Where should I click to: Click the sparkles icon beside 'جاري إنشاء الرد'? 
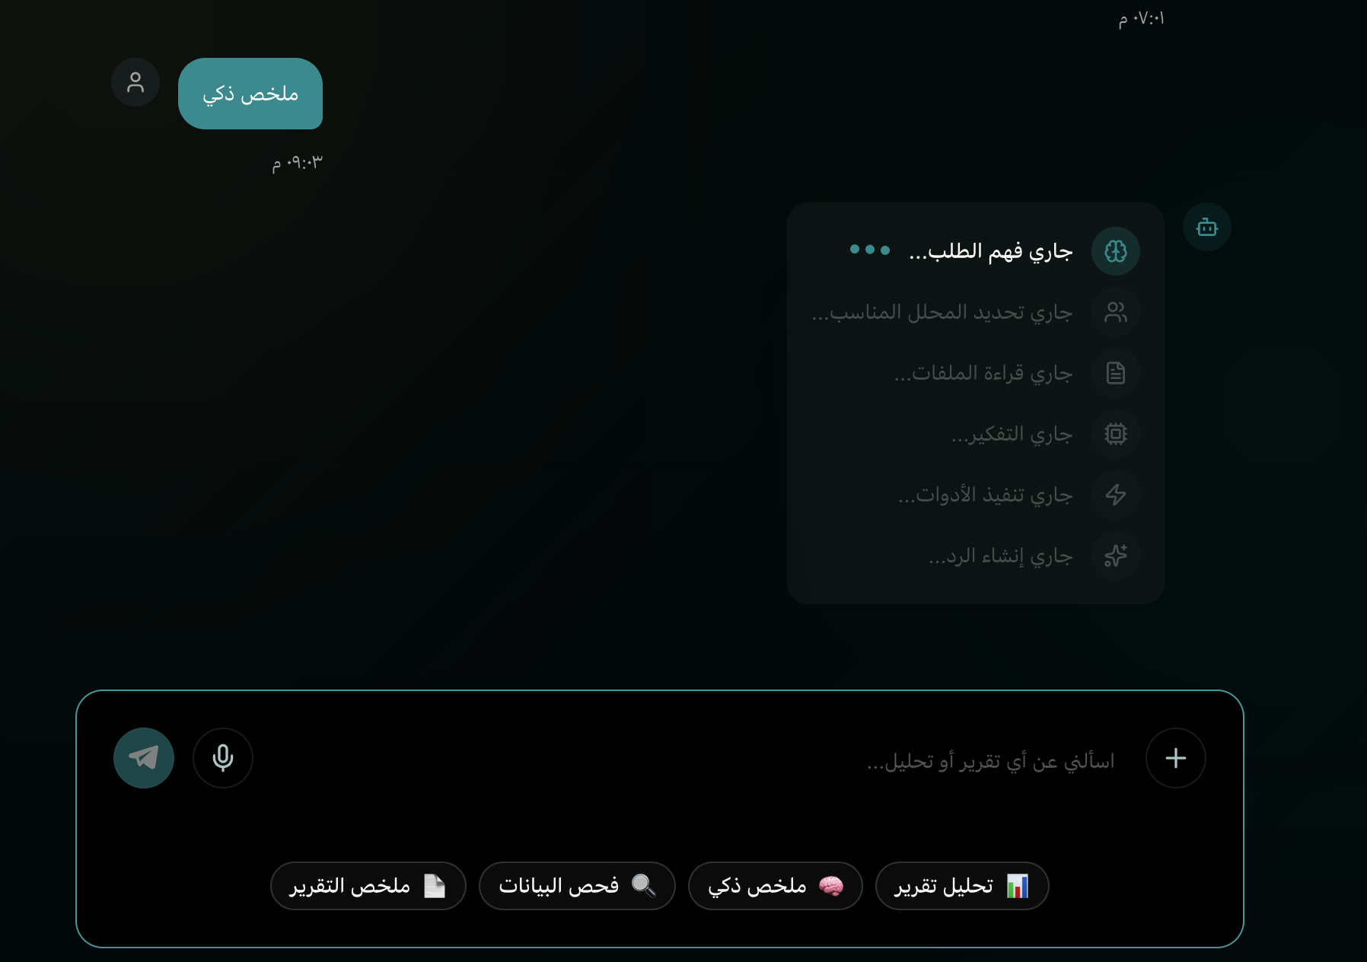pyautogui.click(x=1116, y=556)
